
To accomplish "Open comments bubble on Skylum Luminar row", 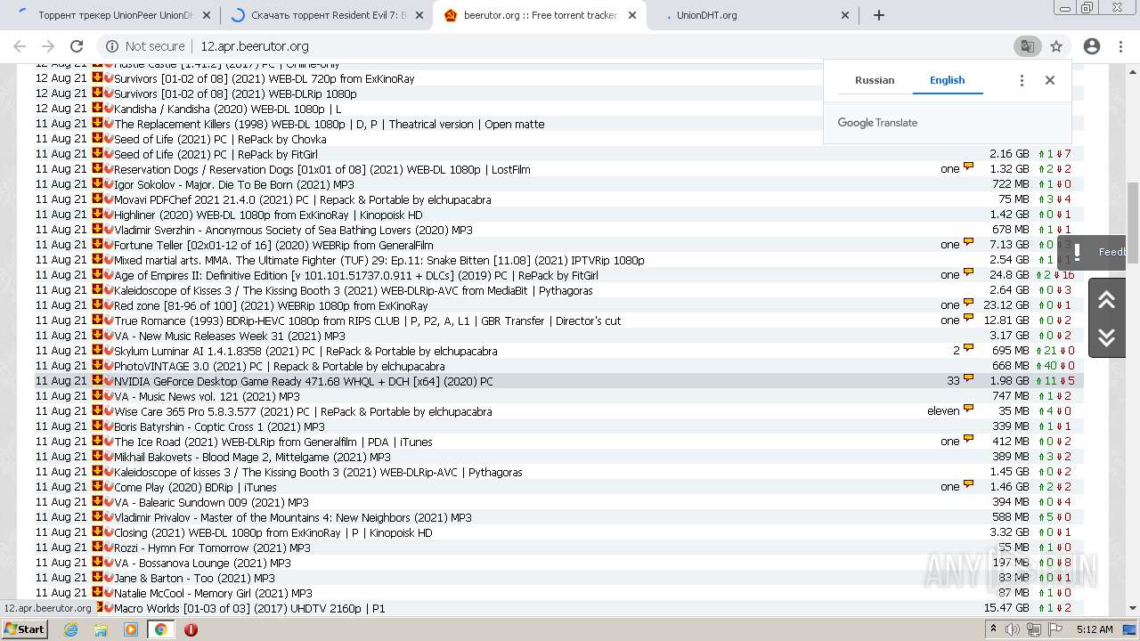I will [x=968, y=350].
